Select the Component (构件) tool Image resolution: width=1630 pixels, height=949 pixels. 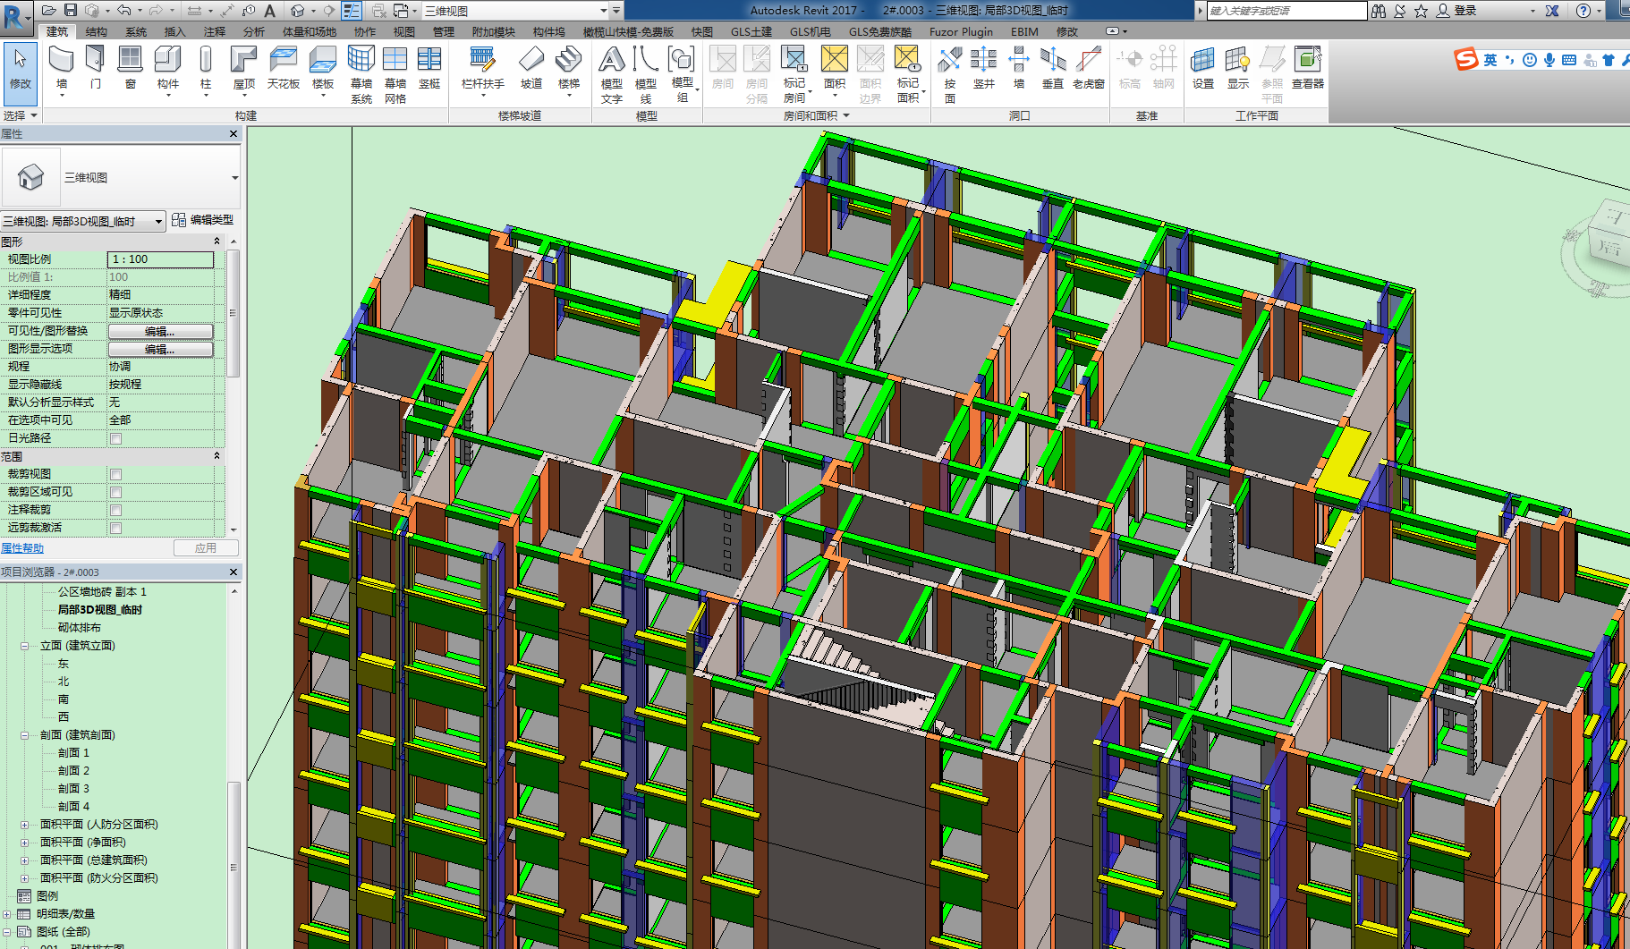(x=168, y=70)
